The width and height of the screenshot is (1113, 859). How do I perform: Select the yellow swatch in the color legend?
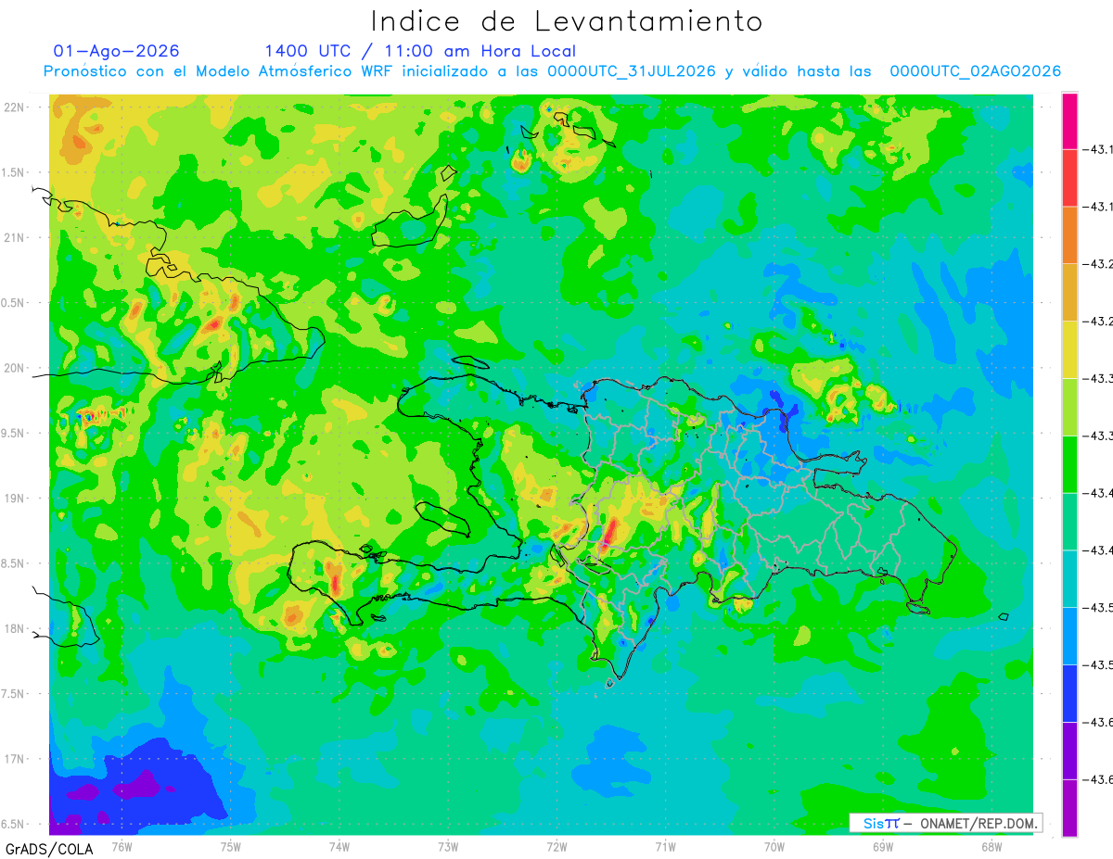click(x=1069, y=350)
